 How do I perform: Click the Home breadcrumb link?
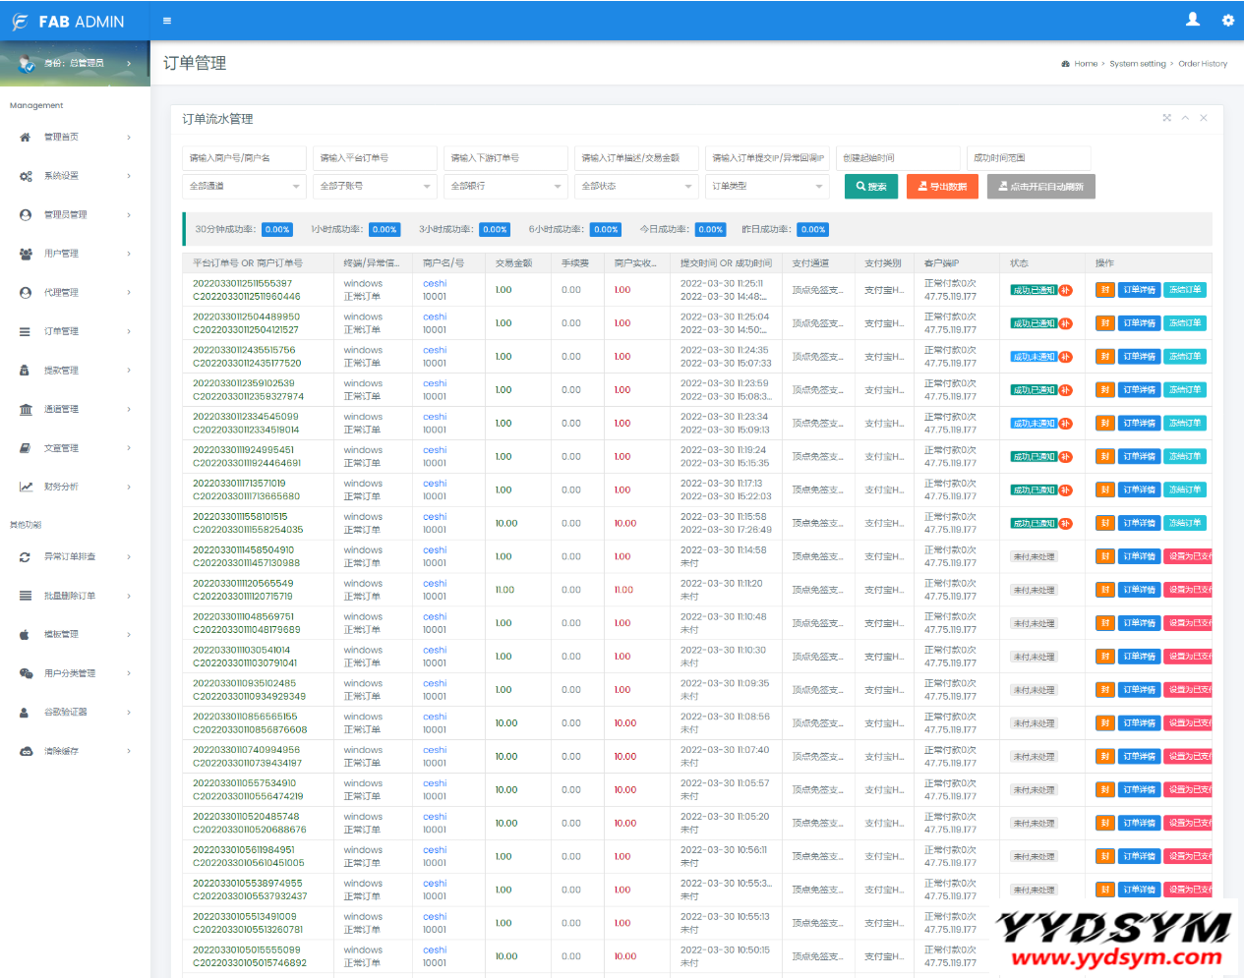coord(1086,64)
